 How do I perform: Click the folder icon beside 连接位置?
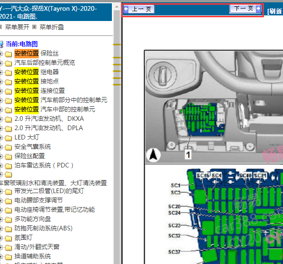coord(8,91)
